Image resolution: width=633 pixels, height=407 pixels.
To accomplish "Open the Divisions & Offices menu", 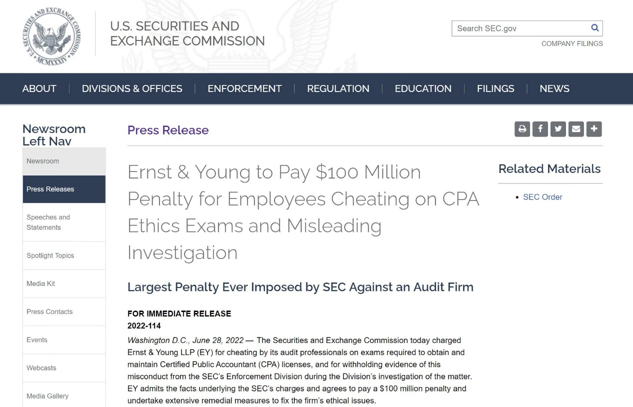I will (x=132, y=88).
